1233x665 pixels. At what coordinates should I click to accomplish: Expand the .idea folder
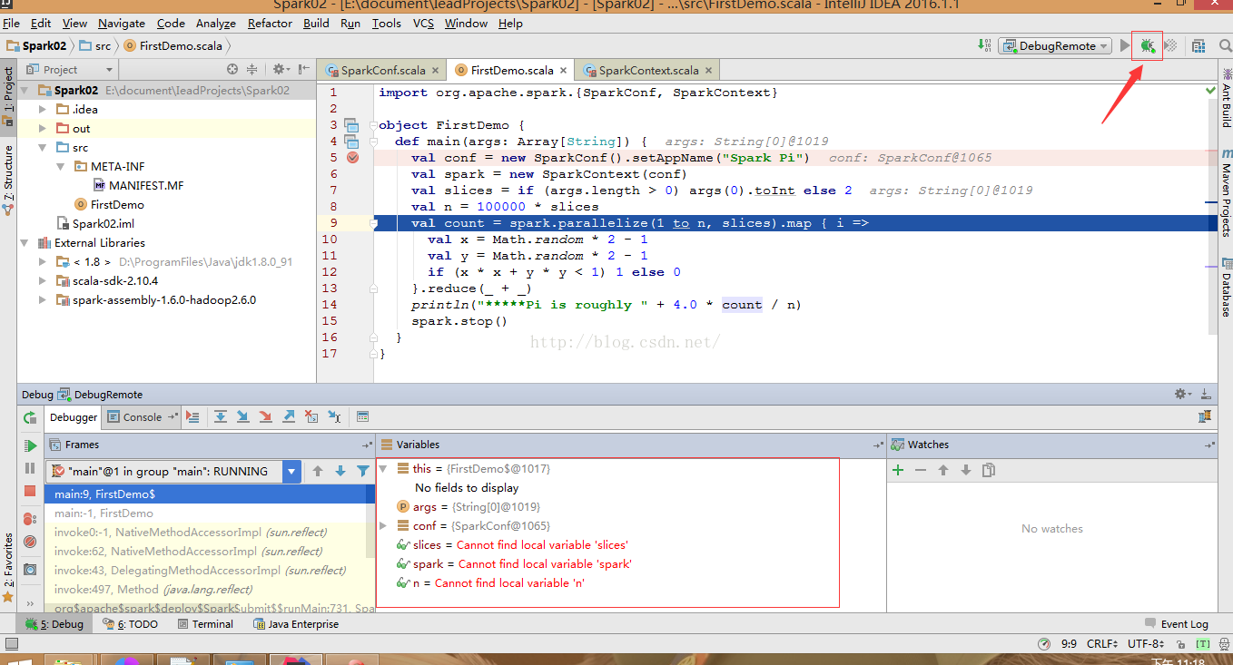42,109
